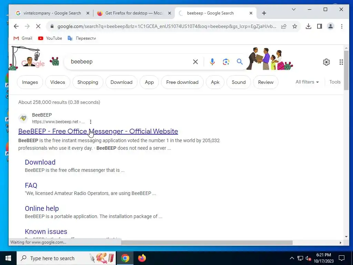
Task: Open BeeBEEP Free Office Messenger official website
Action: [x=98, y=131]
